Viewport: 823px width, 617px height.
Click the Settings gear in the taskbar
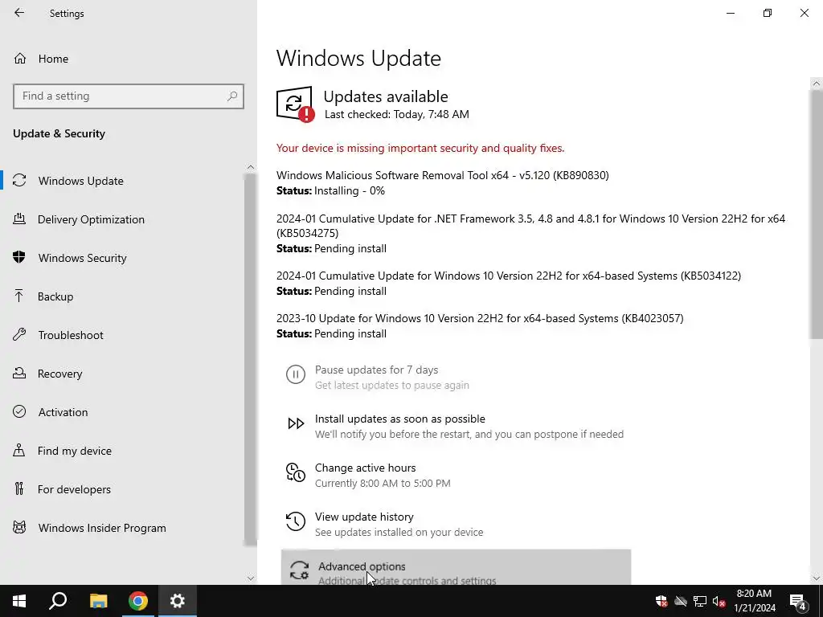click(x=178, y=601)
